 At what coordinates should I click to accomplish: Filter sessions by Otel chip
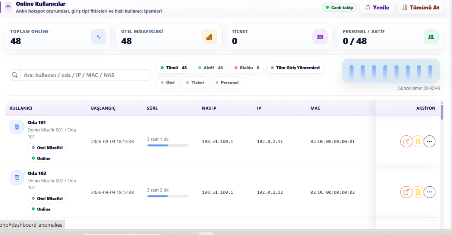click(x=168, y=83)
